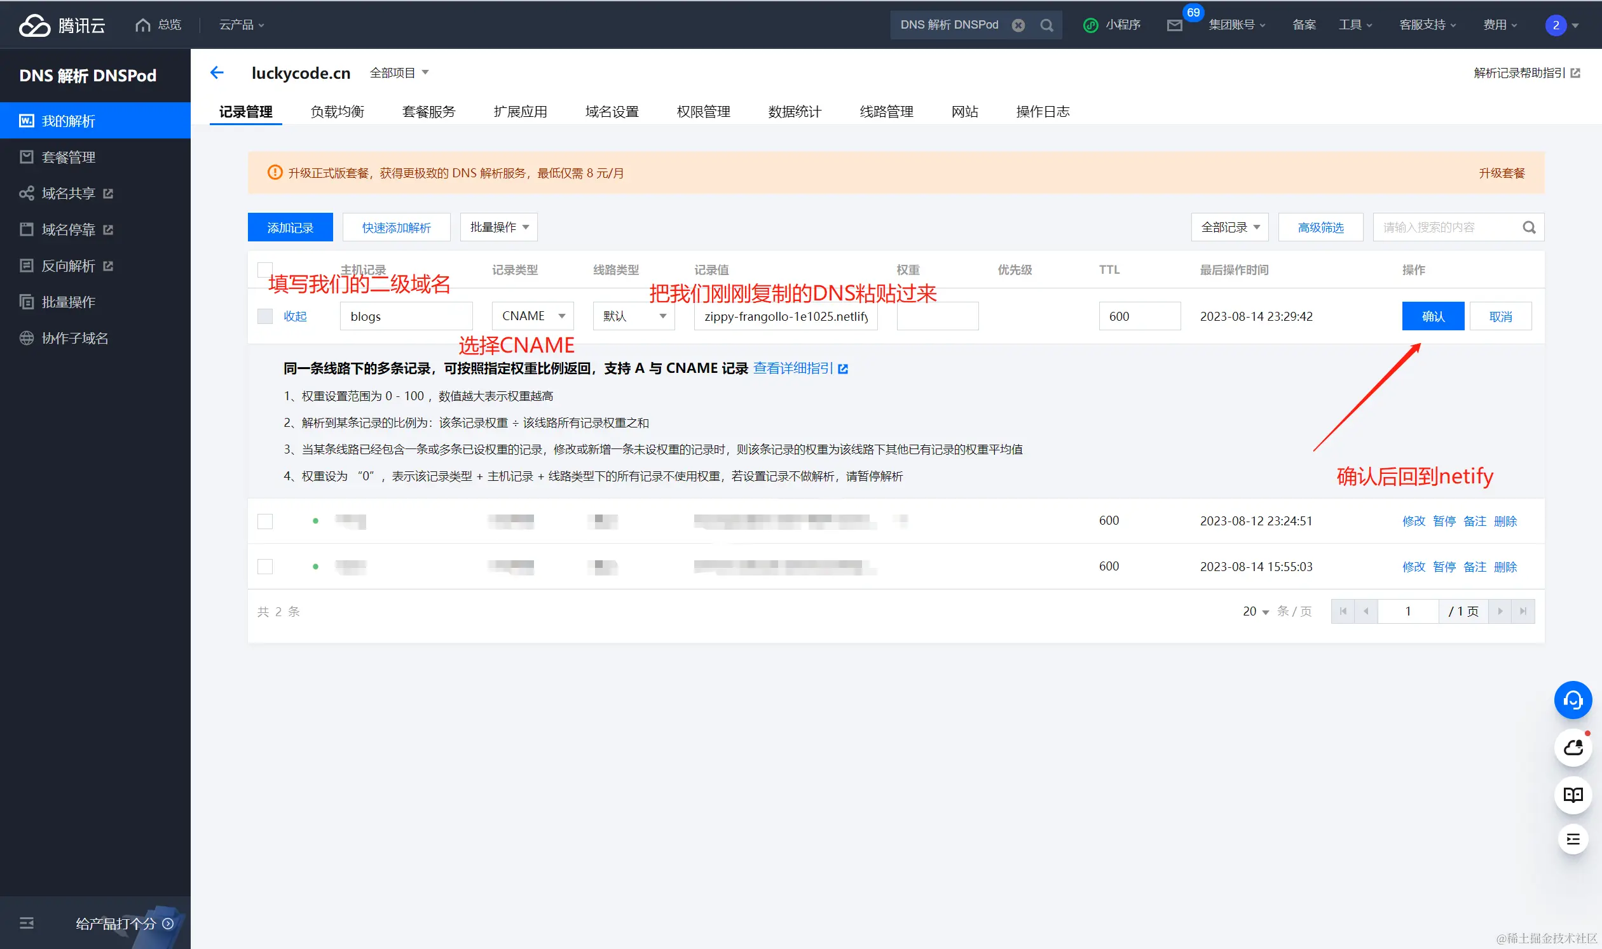This screenshot has height=949, width=1602.
Task: Open 批量操作 in the sidebar
Action: 95,302
